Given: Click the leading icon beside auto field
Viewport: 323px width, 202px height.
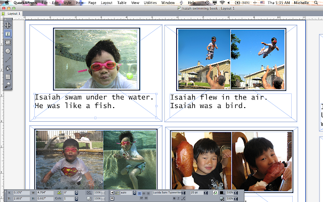Looking at the screenshot, I should 118,192.
